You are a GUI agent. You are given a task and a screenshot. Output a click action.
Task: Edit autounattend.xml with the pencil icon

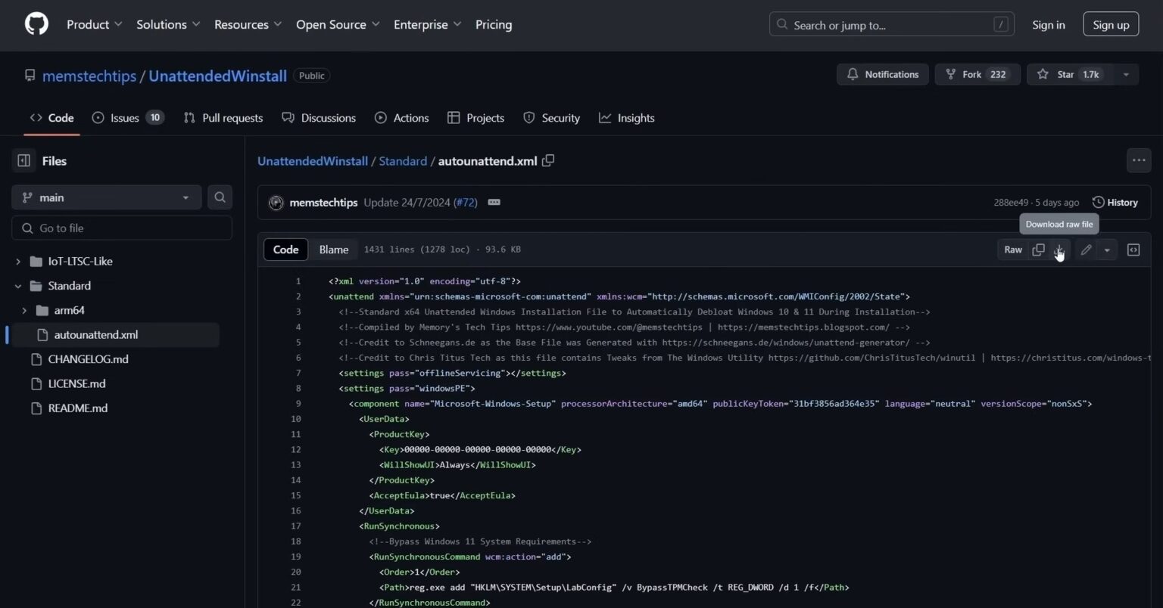click(x=1086, y=250)
